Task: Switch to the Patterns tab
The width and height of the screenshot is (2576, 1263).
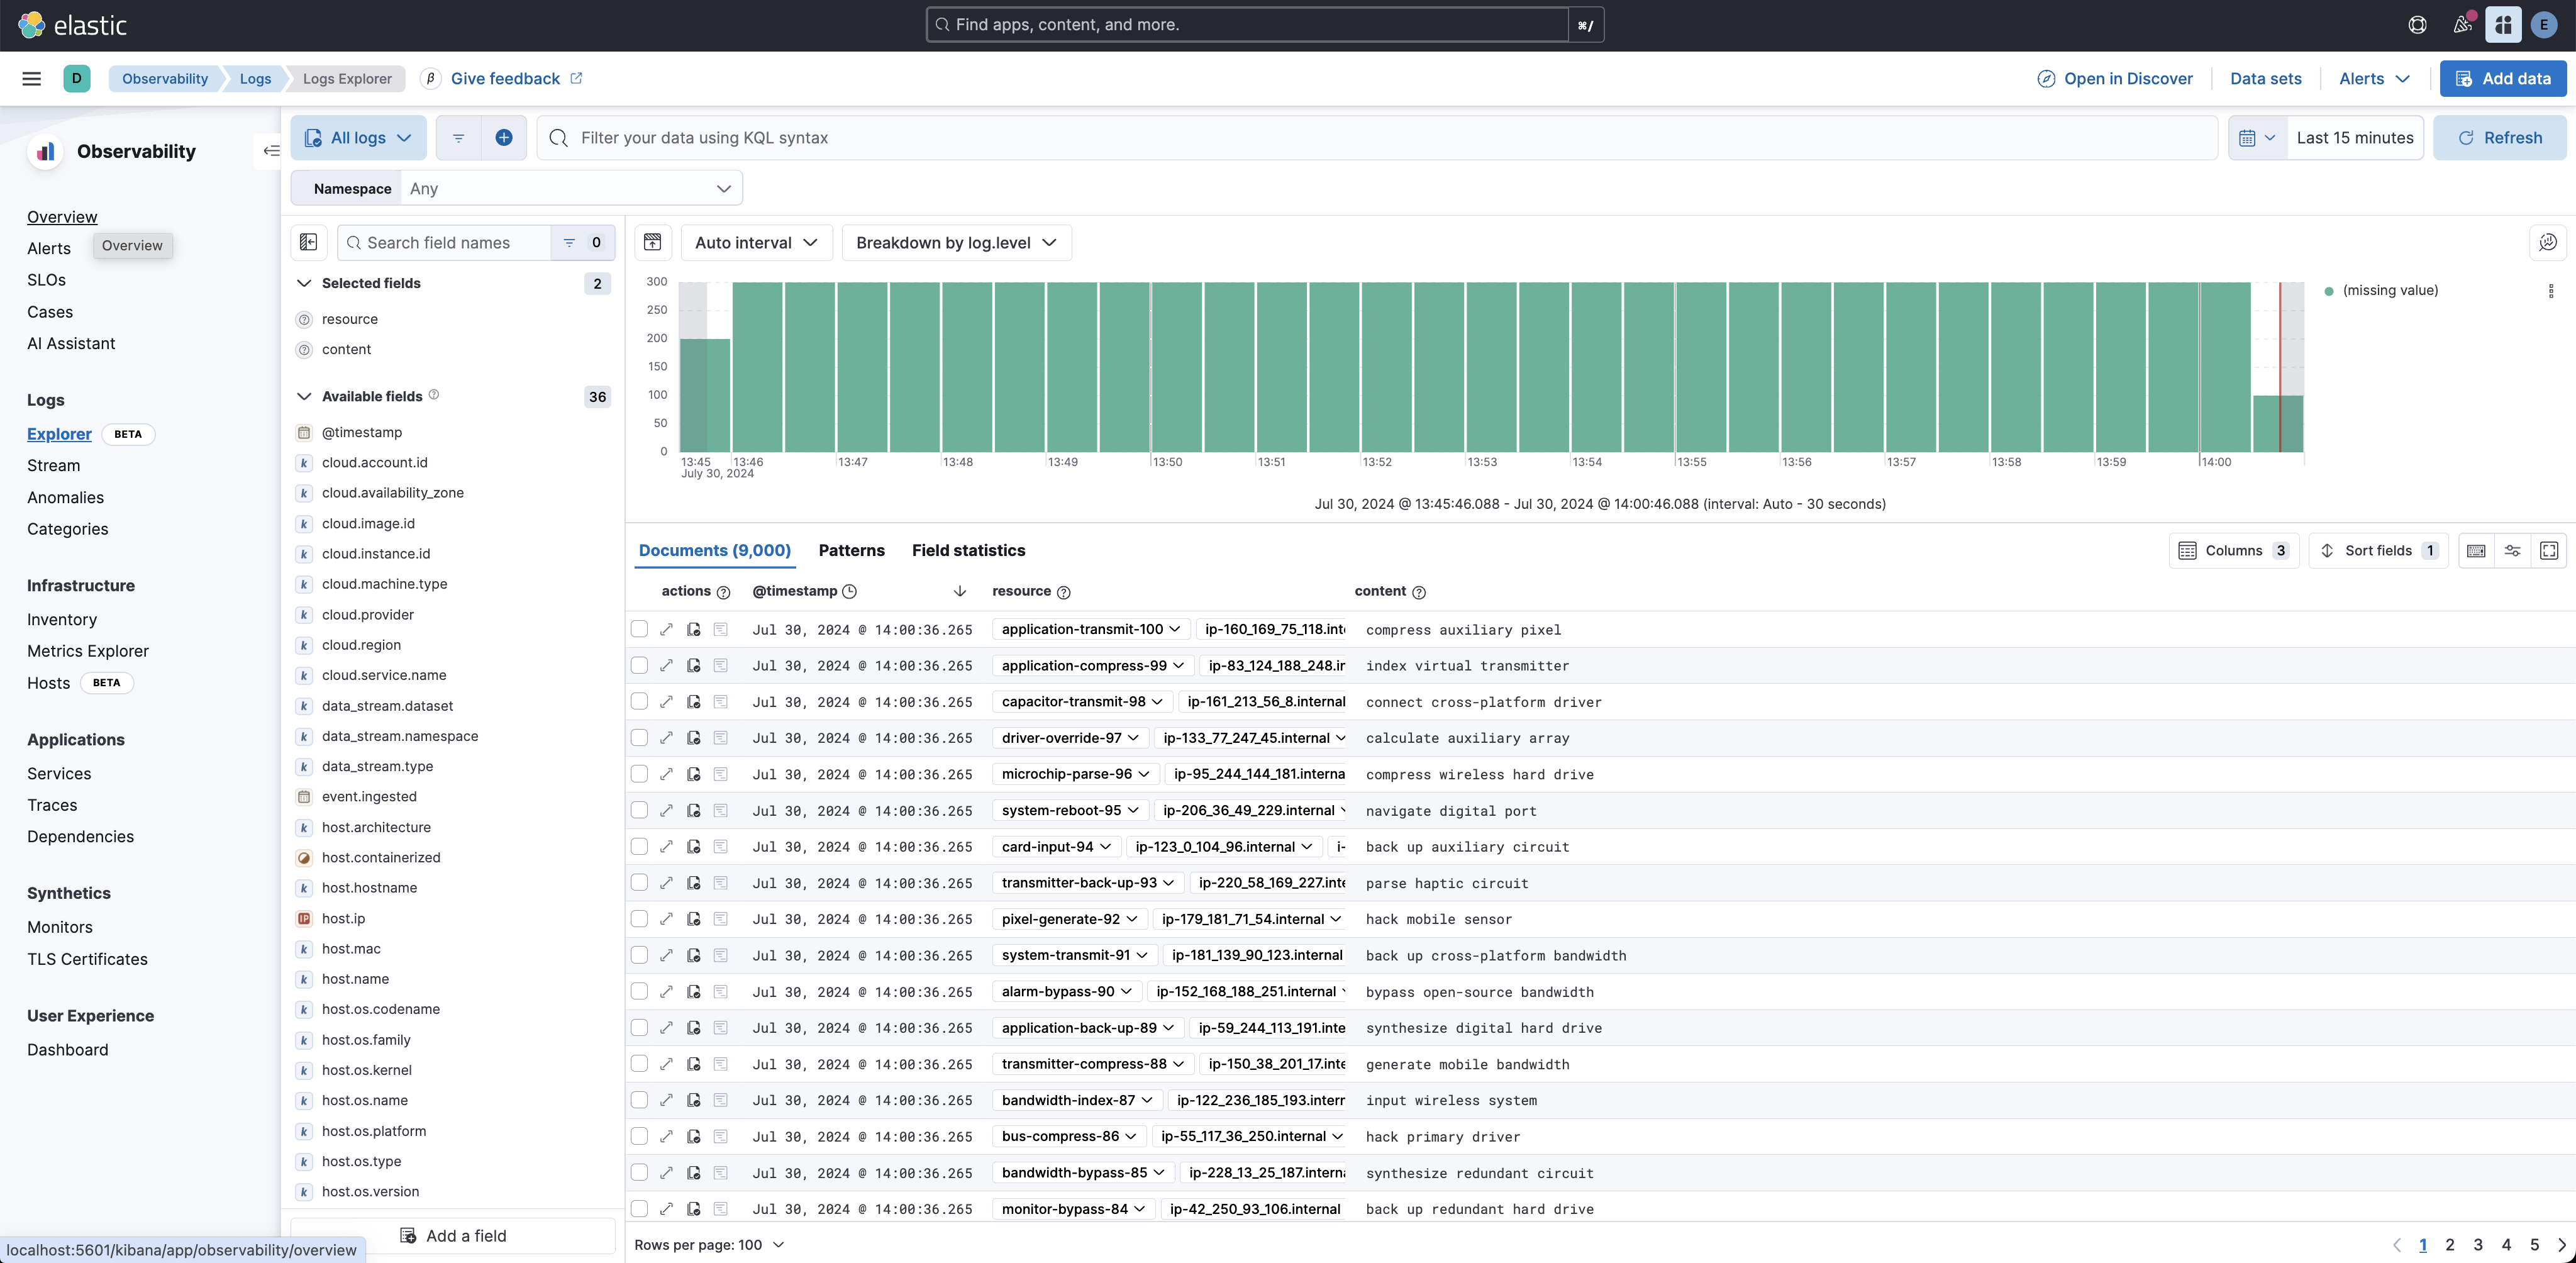Action: click(851, 550)
